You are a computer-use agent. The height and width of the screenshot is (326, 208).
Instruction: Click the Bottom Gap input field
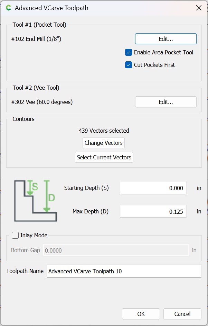(x=116, y=250)
